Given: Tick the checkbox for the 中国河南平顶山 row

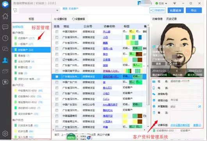Looking at the screenshot, I should pos(57,71).
